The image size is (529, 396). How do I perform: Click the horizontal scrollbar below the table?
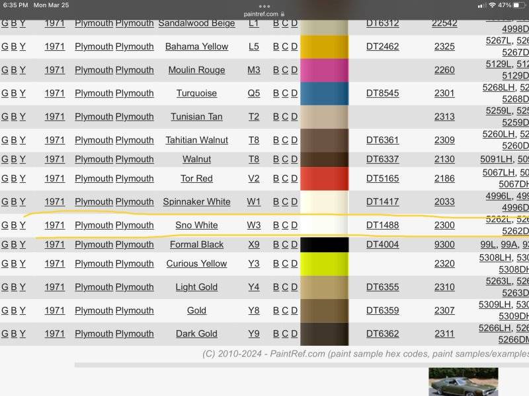click(x=302, y=365)
